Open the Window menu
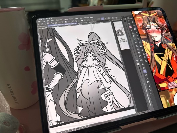The width and height of the screenshot is (177, 133). tap(87, 18)
